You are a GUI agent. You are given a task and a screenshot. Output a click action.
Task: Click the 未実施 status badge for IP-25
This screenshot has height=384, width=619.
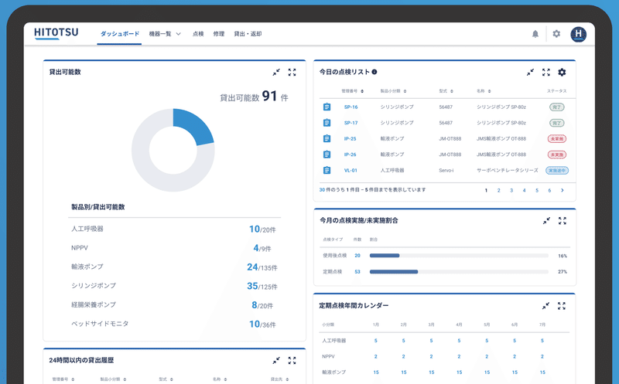click(556, 139)
